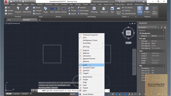Toggle Solid History
The image size is (171, 96).
[27, 10]
